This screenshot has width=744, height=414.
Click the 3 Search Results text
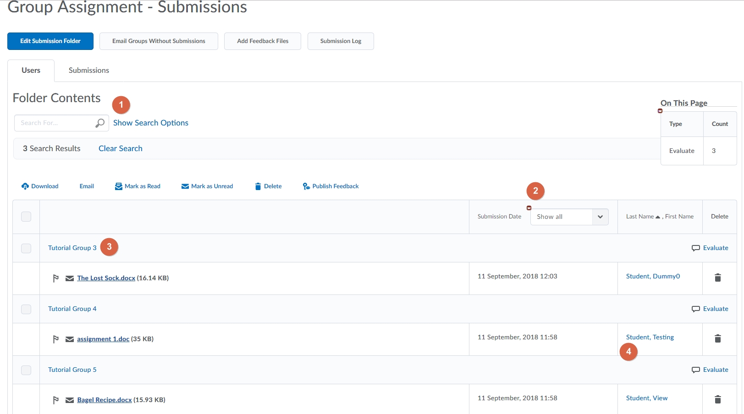coord(52,148)
